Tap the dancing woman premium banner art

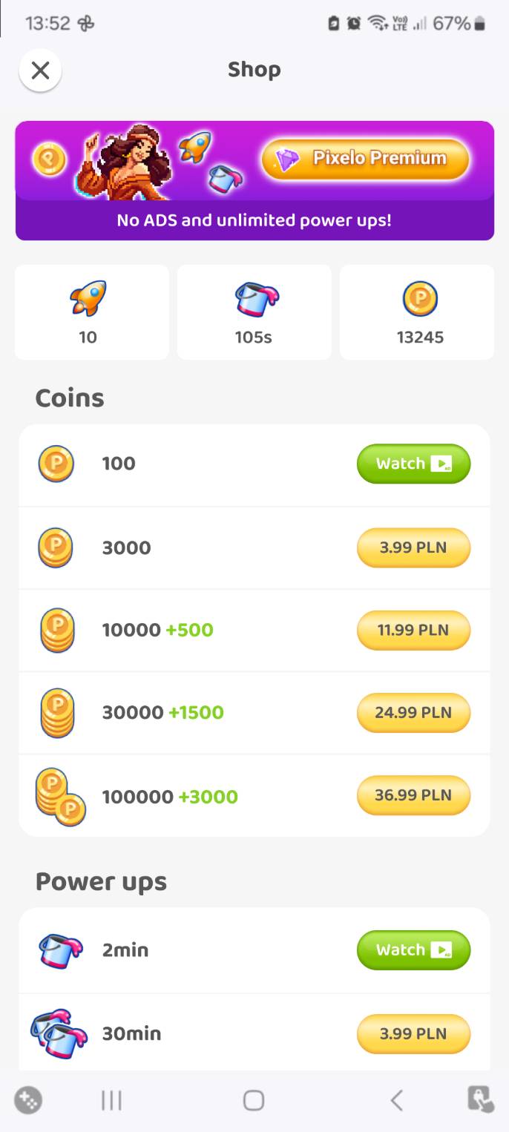tap(125, 162)
